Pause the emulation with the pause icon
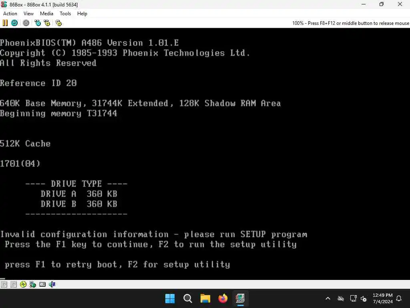This screenshot has height=308, width=410. tap(5, 23)
